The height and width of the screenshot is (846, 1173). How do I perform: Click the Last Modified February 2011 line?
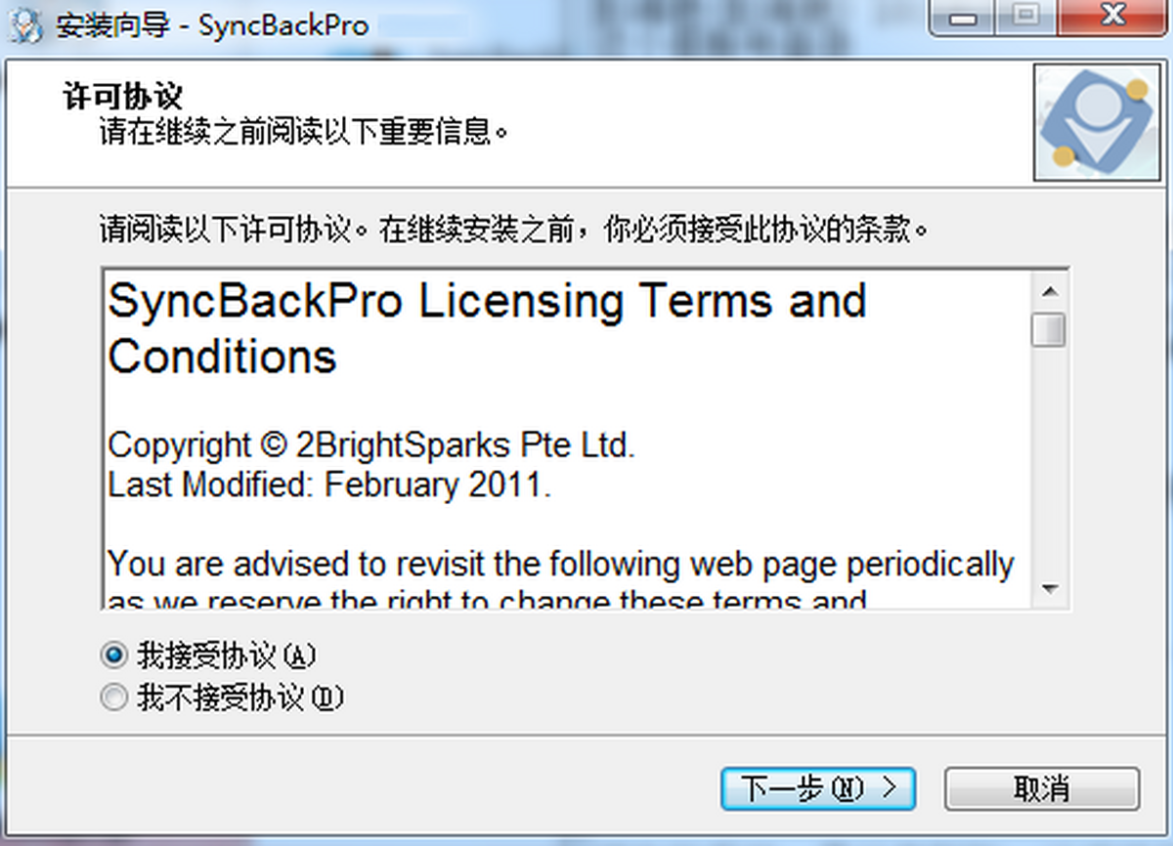click(329, 486)
